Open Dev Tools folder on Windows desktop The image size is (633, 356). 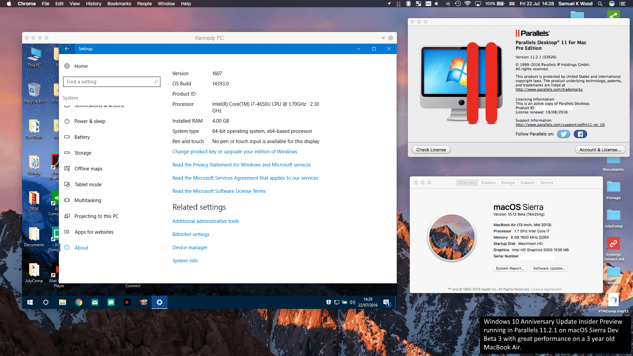point(34,129)
